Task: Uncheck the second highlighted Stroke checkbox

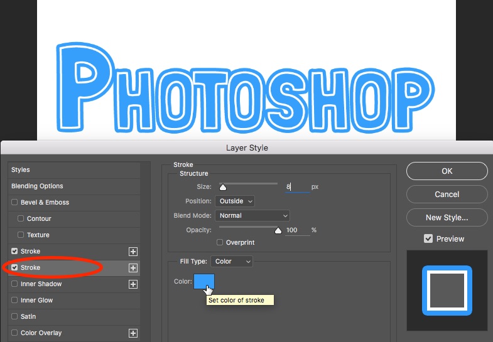Action: coord(14,267)
